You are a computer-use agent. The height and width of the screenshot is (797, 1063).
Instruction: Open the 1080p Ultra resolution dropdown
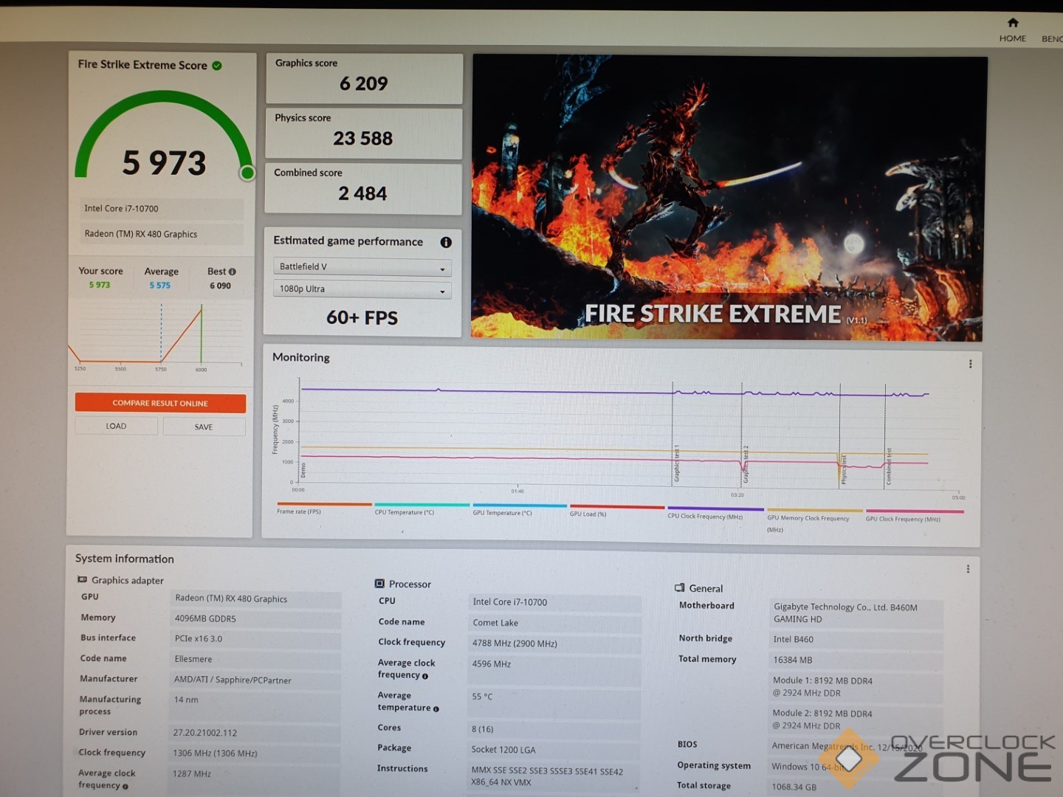tap(362, 289)
